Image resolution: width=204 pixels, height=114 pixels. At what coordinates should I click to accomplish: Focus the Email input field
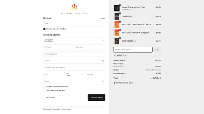tap(74, 24)
